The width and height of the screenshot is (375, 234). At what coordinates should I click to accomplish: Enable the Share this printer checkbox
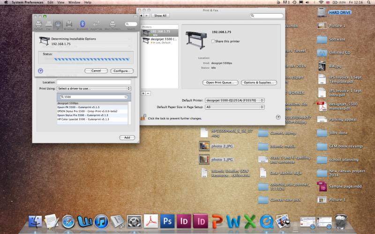click(213, 41)
